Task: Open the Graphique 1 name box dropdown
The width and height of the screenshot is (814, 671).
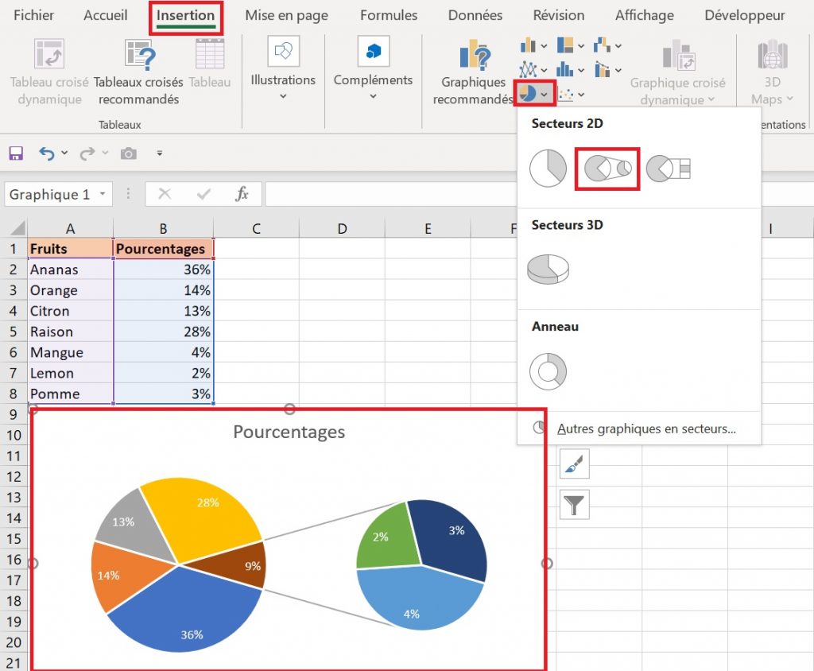Action: (x=103, y=195)
